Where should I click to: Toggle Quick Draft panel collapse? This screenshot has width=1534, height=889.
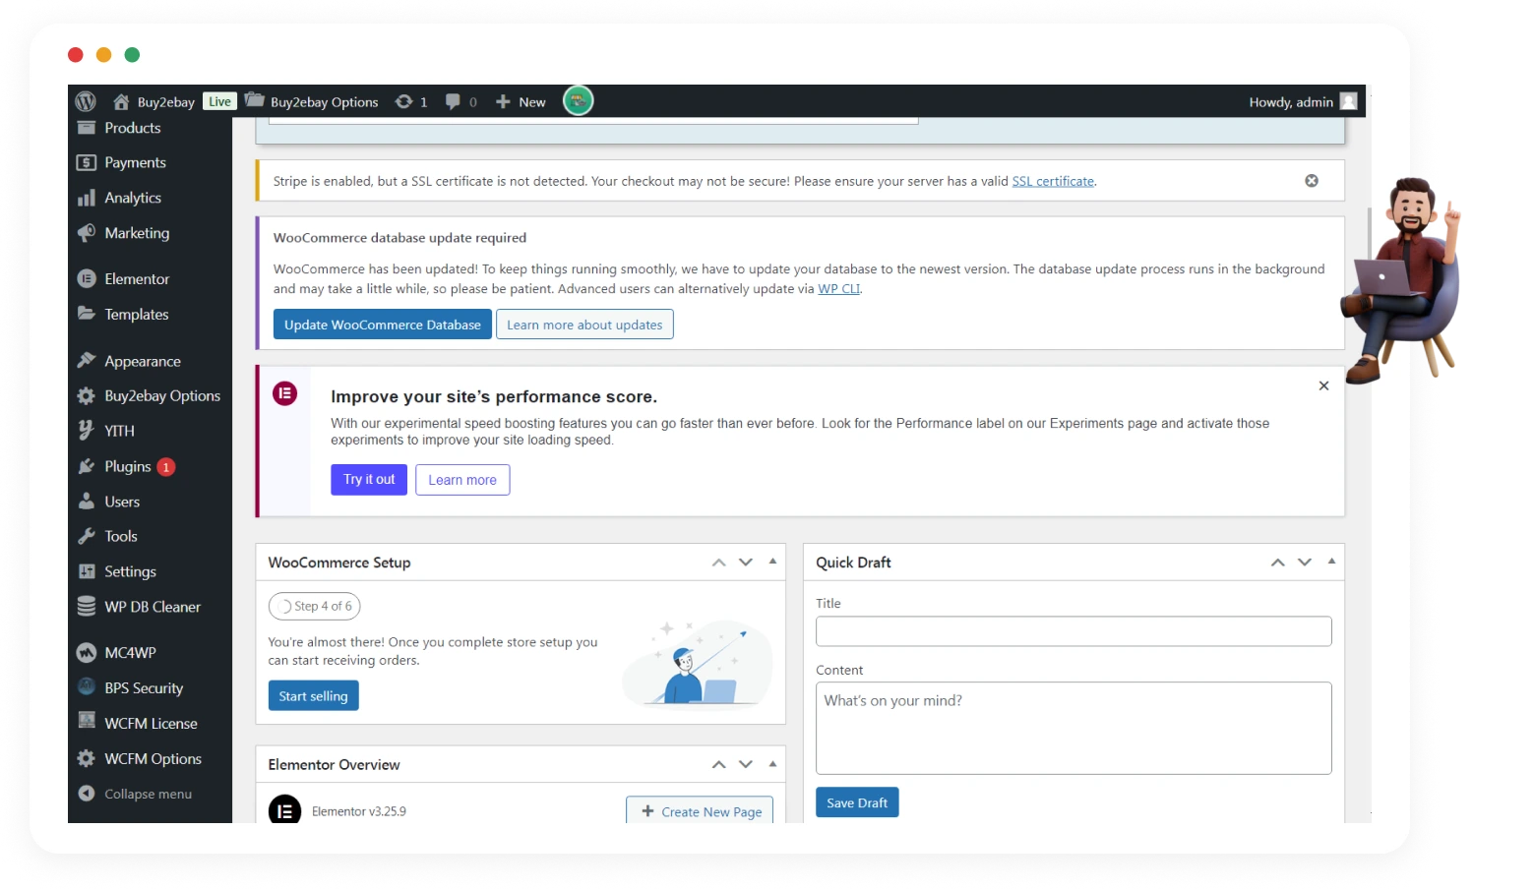pyautogui.click(x=1331, y=562)
